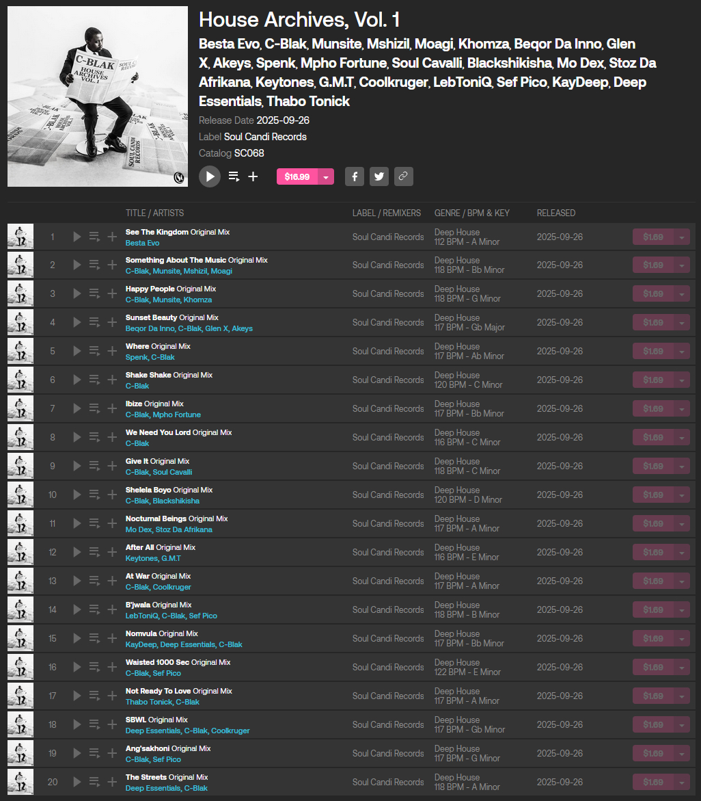Play the House Archives Vol. 1 release
The width and height of the screenshot is (701, 801).
(210, 176)
